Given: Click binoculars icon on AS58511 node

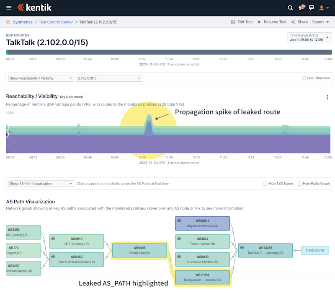Looking at the screenshot, I should click(179, 220).
